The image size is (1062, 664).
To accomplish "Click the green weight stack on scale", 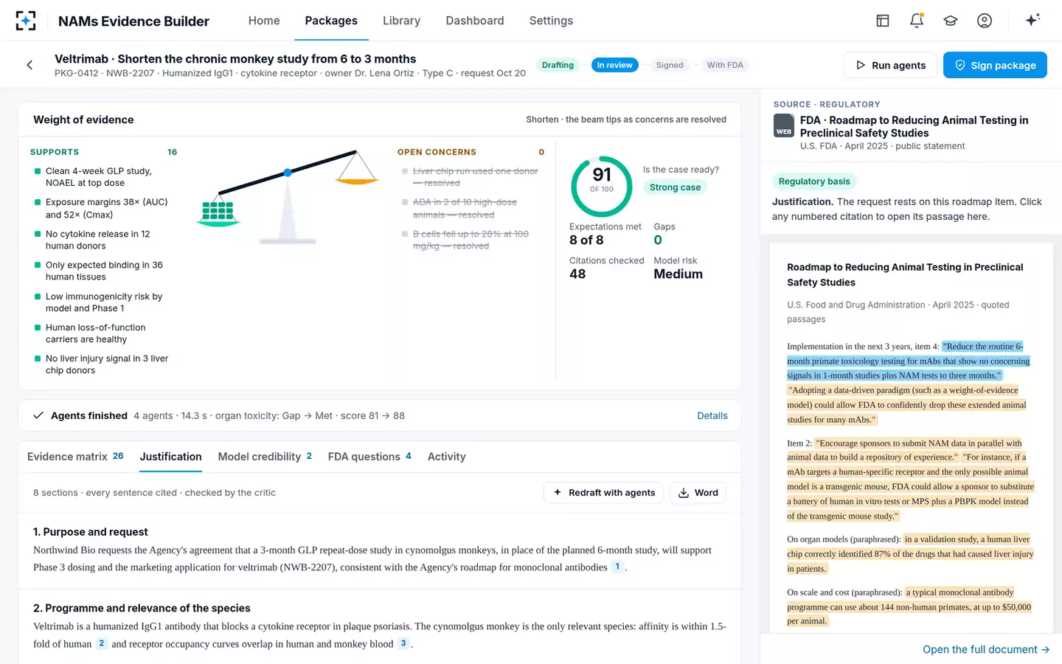I will (218, 212).
